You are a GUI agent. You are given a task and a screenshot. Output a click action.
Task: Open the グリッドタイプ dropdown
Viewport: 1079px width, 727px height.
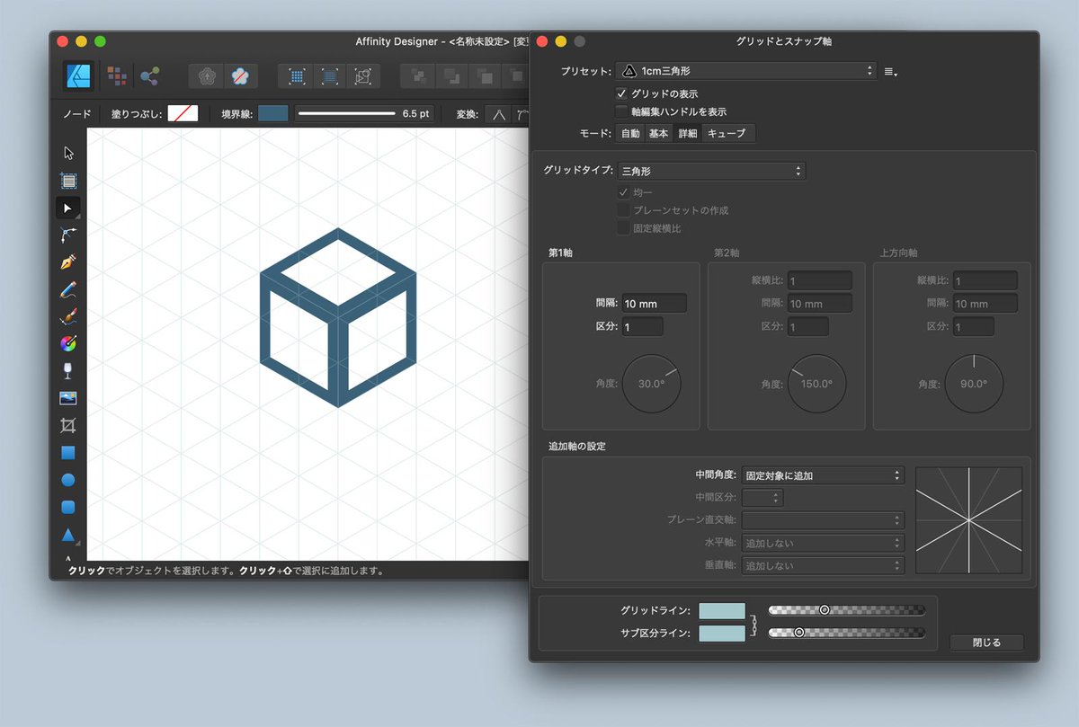pos(711,171)
